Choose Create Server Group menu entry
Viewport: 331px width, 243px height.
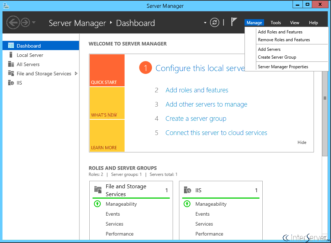277,57
